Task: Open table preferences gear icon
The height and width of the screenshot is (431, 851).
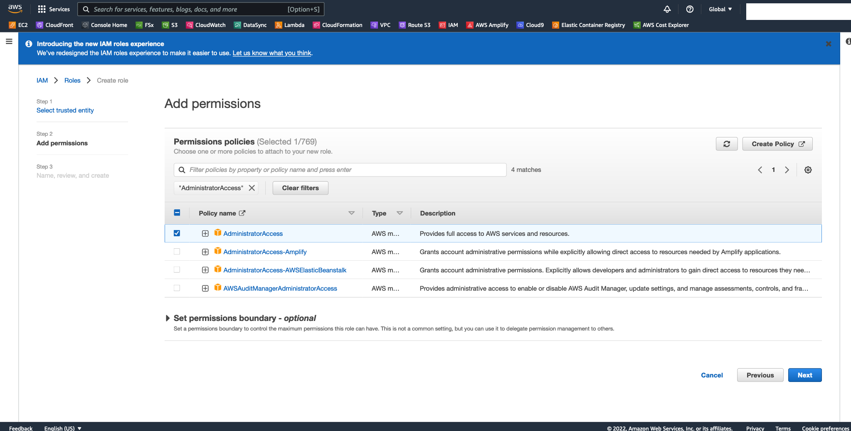Action: [808, 170]
